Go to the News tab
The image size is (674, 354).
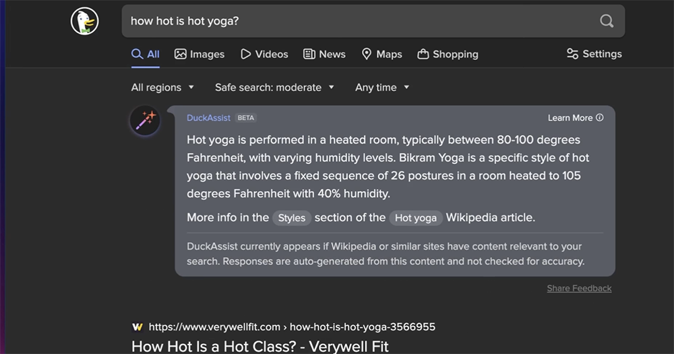coord(324,55)
